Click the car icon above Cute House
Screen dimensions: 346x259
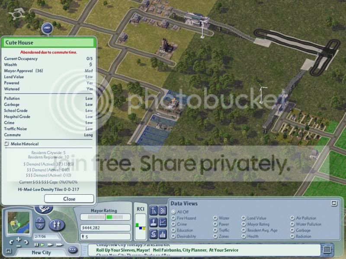(47, 28)
